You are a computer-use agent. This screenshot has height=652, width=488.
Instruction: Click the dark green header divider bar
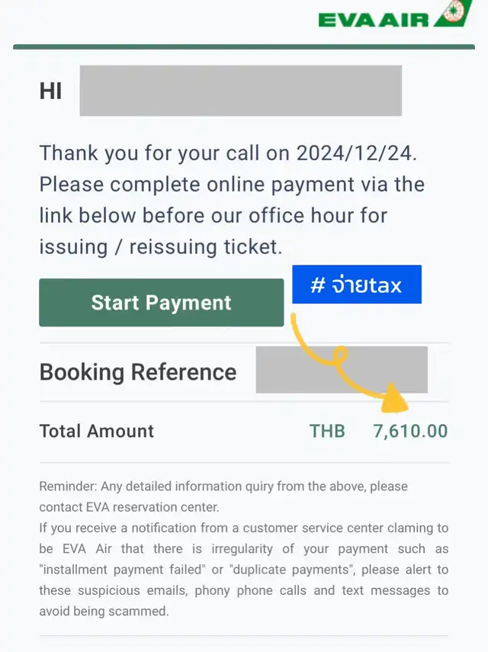(244, 47)
